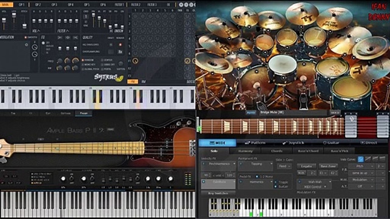Open the same as up dropdown
Viewport: 390px width, 219px height.
coord(361,173)
